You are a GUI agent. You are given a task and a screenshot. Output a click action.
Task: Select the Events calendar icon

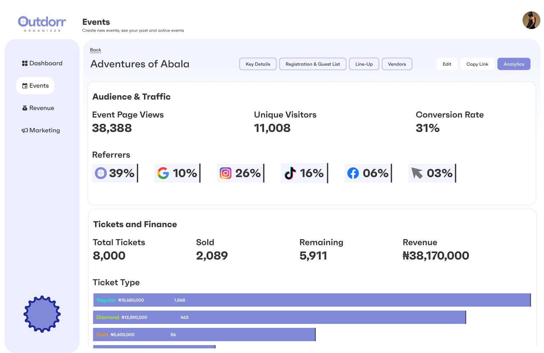(24, 86)
